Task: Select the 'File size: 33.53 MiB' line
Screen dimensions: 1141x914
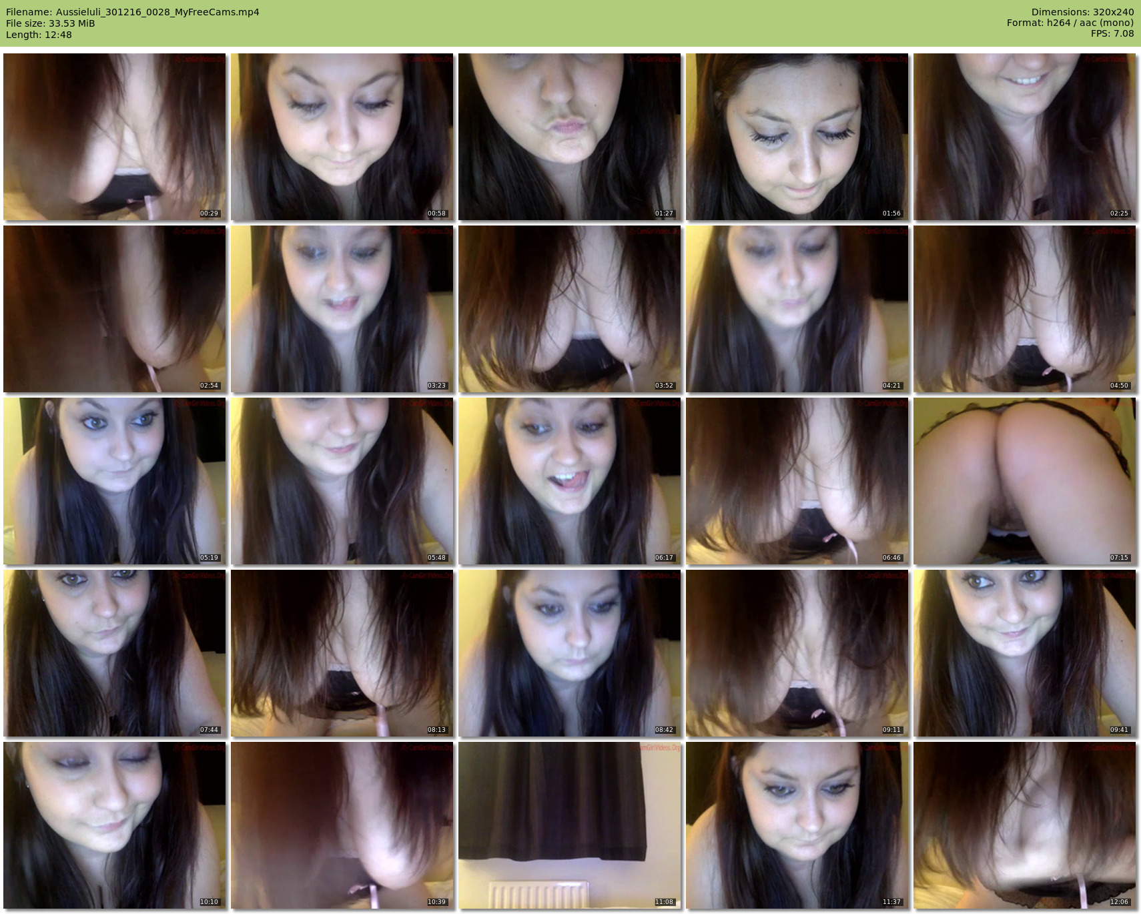Action: pyautogui.click(x=51, y=23)
